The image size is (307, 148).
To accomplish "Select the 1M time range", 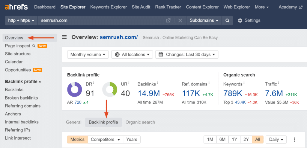I will [210, 140].
